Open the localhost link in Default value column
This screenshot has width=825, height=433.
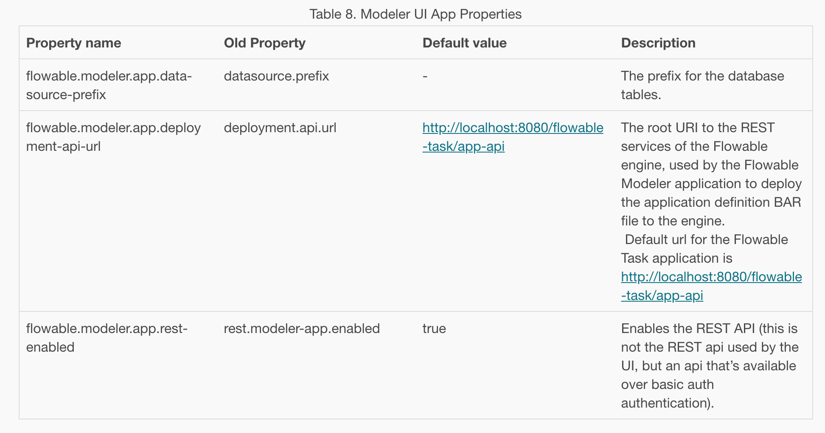click(x=512, y=128)
